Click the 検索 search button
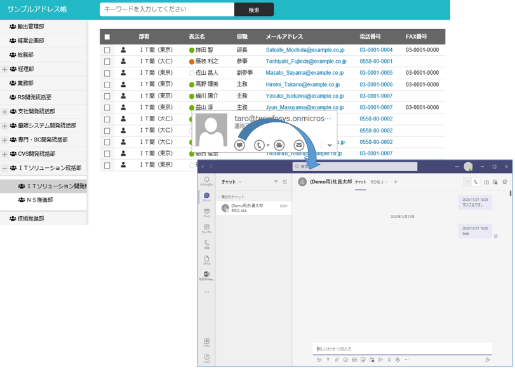The width and height of the screenshot is (515, 369). pos(253,10)
